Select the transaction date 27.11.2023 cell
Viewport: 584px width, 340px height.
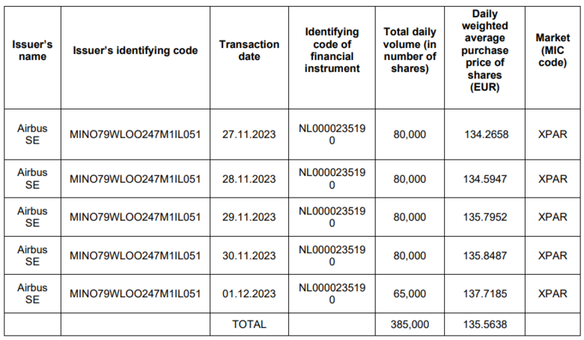point(249,135)
